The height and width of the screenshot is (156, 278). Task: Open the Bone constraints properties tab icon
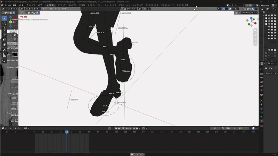click(x=262, y=121)
